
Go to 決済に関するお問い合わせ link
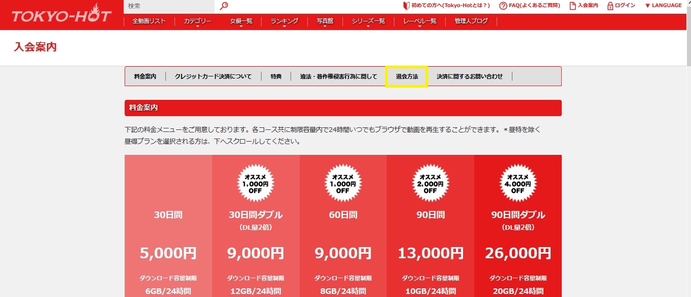pyautogui.click(x=469, y=76)
